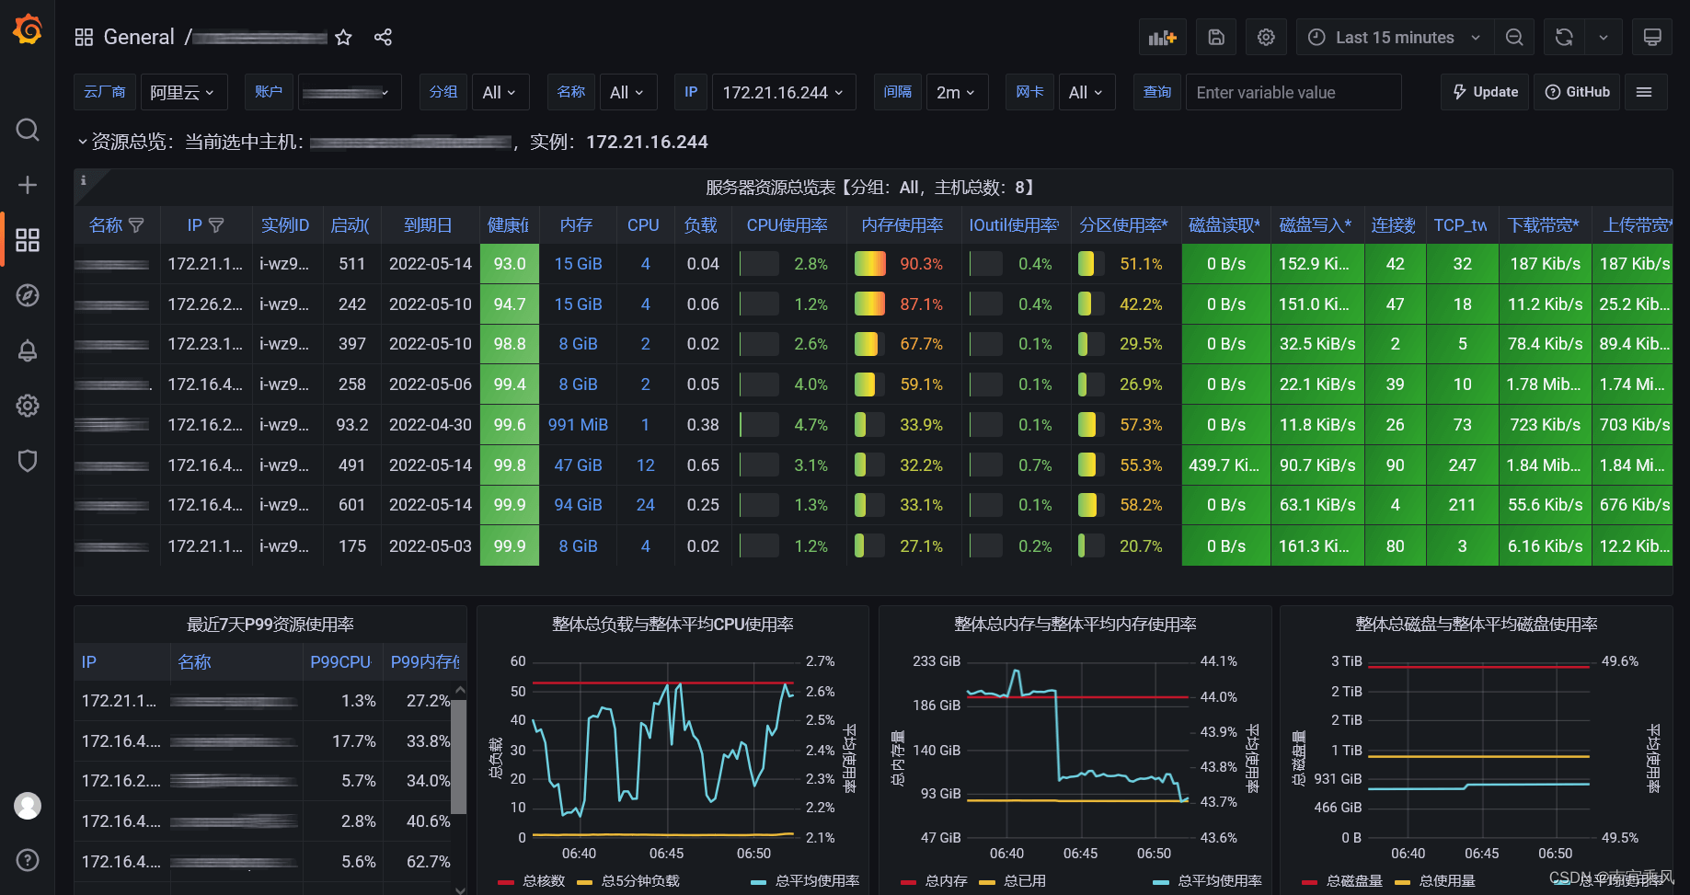1690x895 pixels.
Task: Open Explore compass in sidebar
Action: (28, 295)
